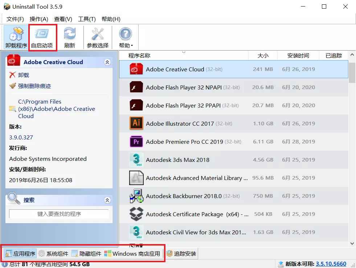Collapse the 搜索 panel with its chevron
The height and width of the screenshot is (268, 356).
coord(107,200)
